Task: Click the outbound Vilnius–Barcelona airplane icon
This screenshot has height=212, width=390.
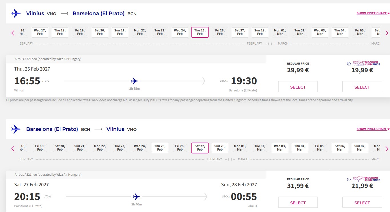Action: coord(16,13)
